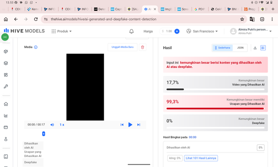Click Lihat 101 Hasil Lainnya
This screenshot has width=278, height=167.
(x=201, y=158)
